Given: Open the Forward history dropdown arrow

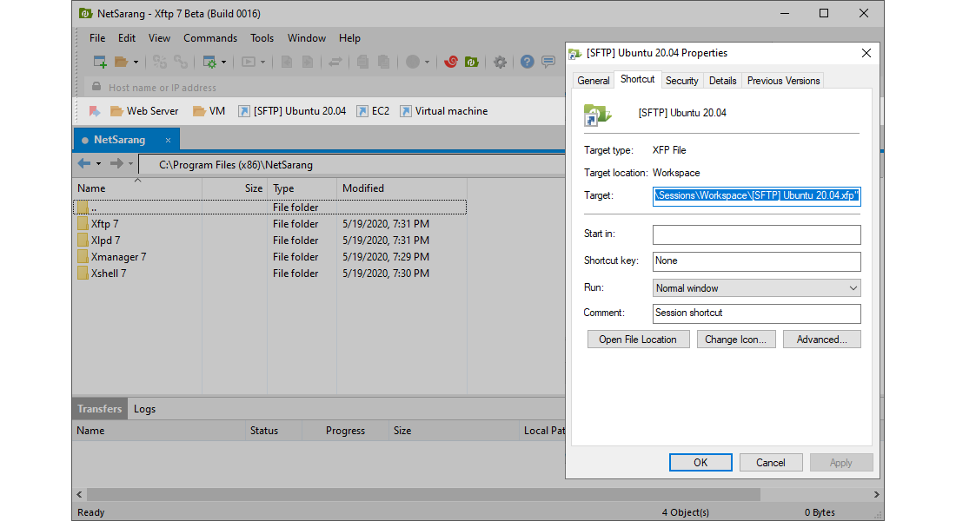Looking at the screenshot, I should click(x=130, y=164).
